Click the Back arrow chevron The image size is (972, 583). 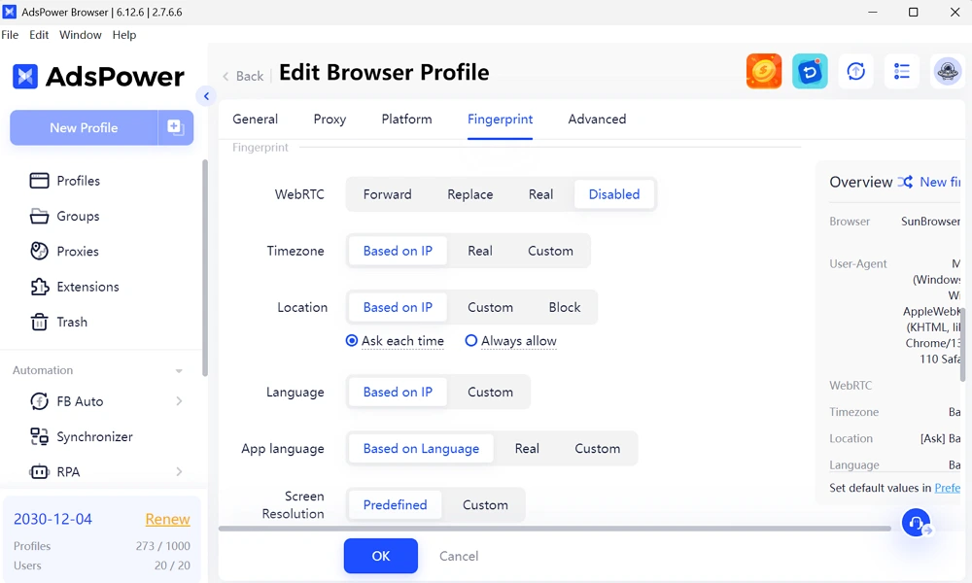[226, 76]
